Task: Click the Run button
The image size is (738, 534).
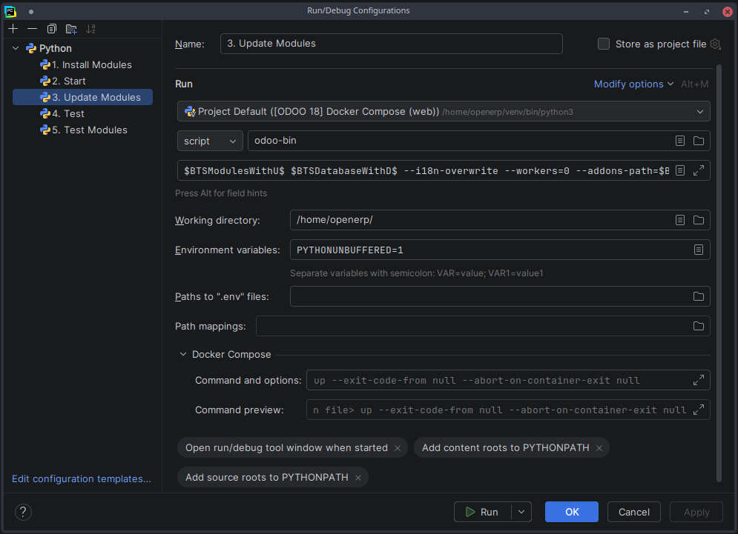Action: click(x=482, y=512)
